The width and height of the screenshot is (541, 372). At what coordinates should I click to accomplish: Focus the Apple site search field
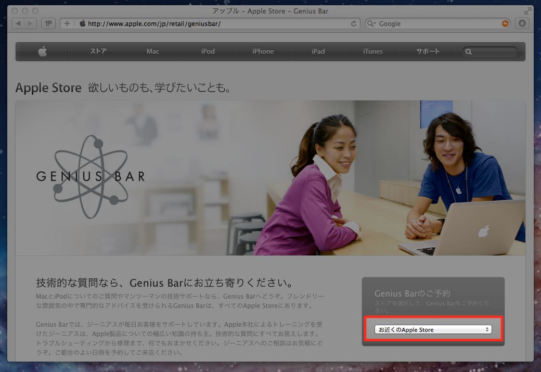tap(490, 52)
